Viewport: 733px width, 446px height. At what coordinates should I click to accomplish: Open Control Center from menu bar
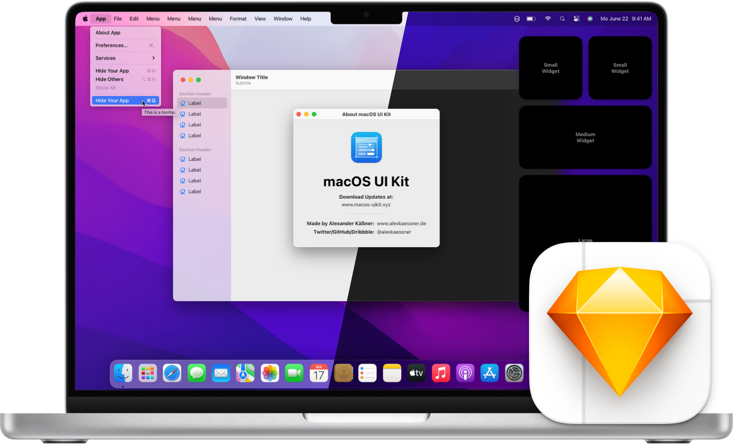(576, 19)
